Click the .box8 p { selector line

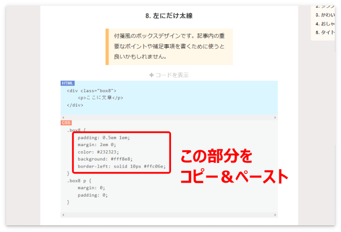[79, 181]
